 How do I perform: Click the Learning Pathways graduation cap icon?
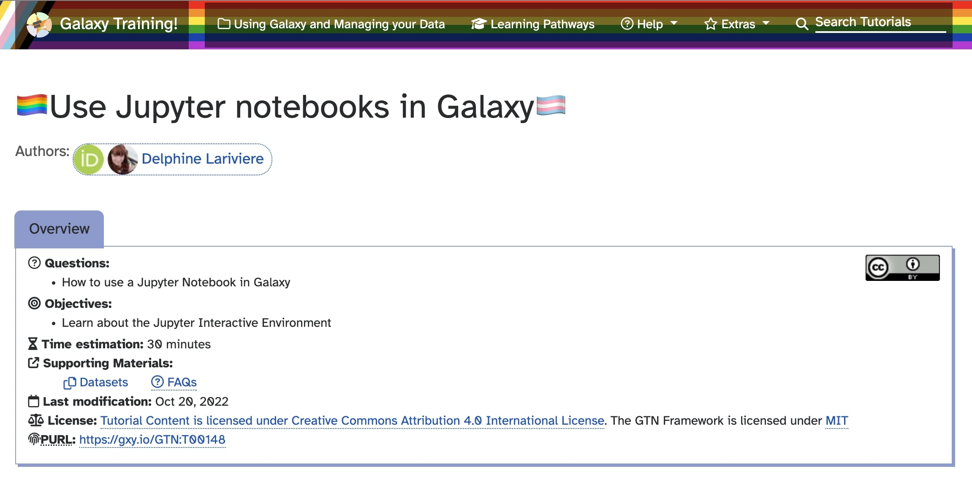coord(478,24)
